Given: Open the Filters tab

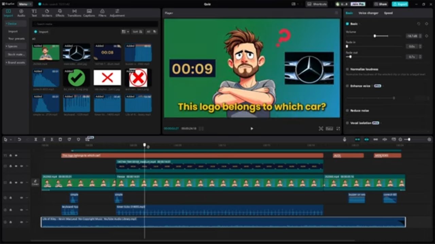Looking at the screenshot, I should point(102,13).
